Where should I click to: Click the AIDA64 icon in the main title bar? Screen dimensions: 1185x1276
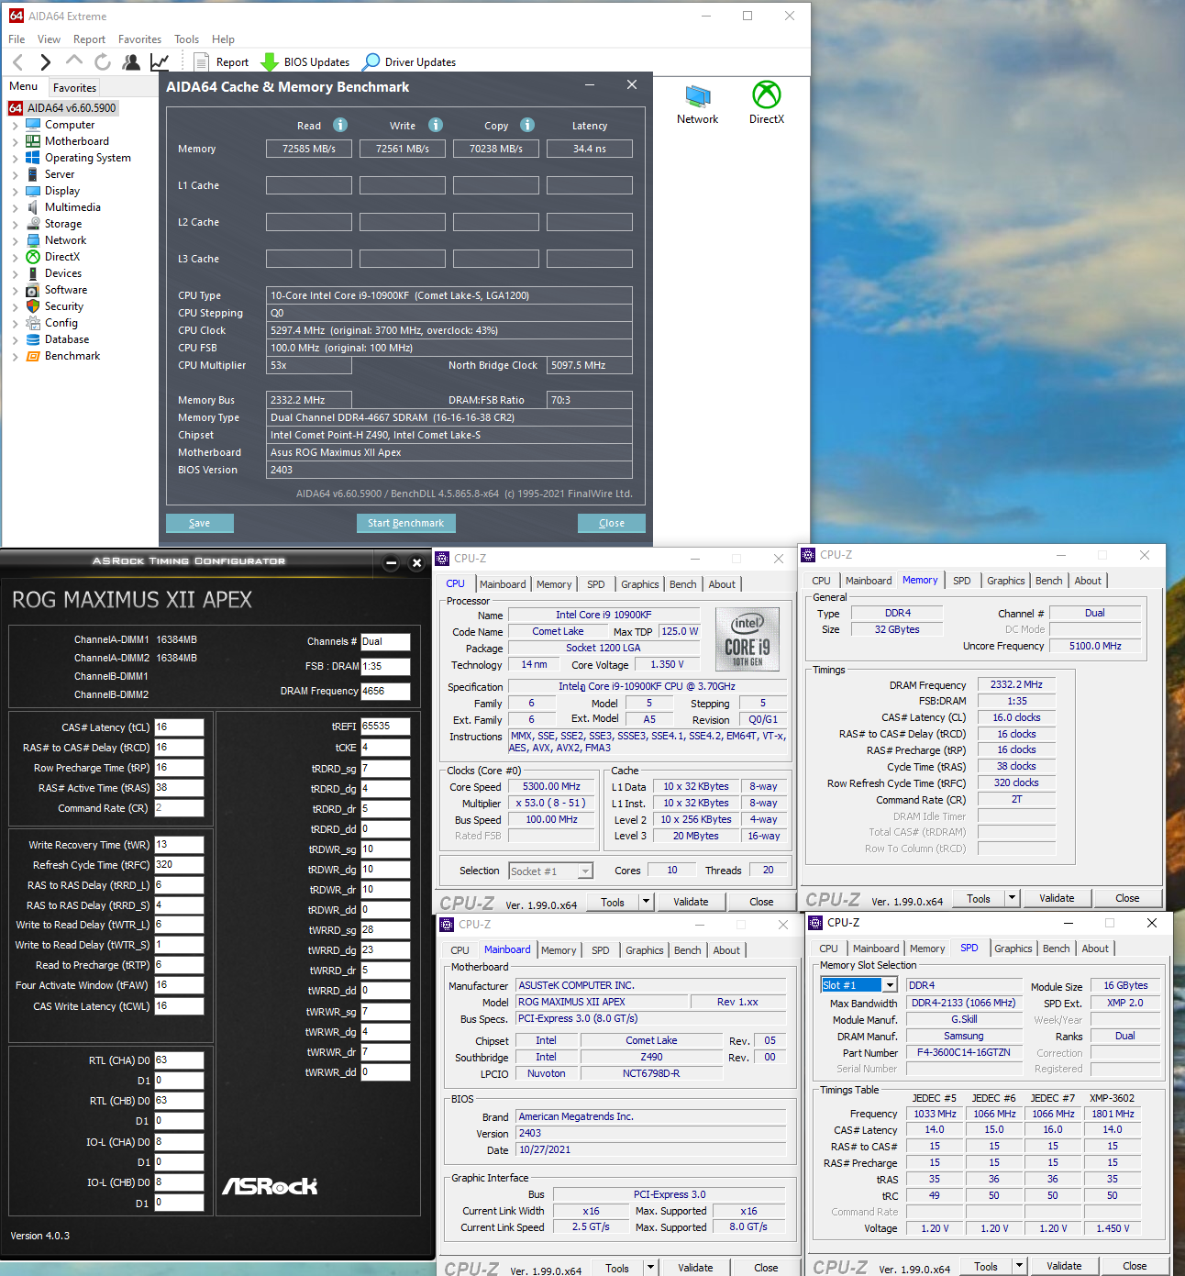(16, 16)
